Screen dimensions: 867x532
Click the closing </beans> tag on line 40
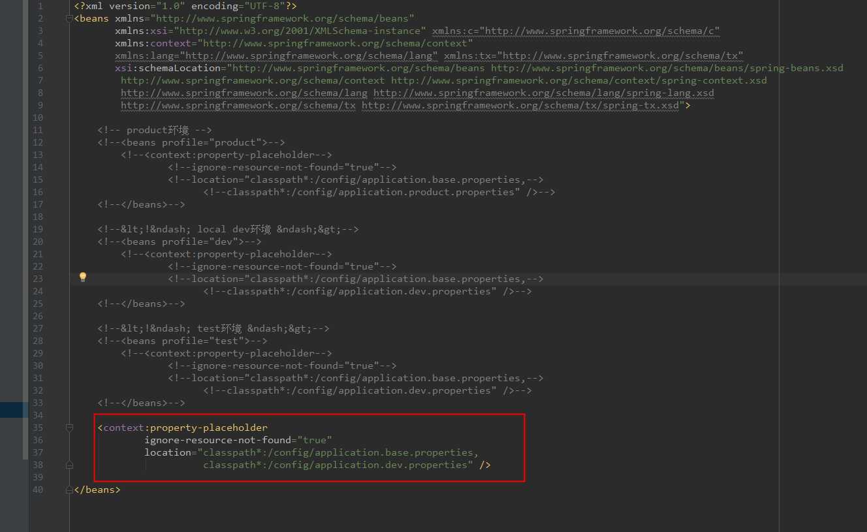coord(97,490)
